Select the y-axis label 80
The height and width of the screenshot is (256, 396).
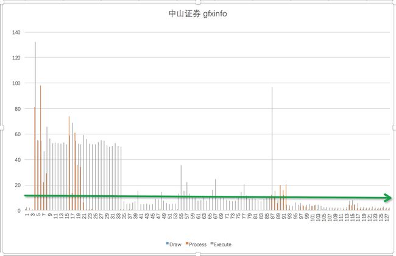point(18,109)
